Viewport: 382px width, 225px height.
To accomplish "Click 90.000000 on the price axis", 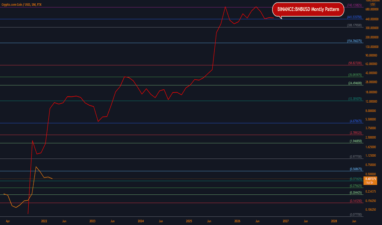I will pos(372,55).
